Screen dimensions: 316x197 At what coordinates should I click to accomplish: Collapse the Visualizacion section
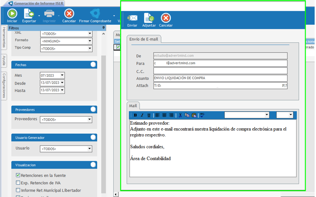(x=93, y=165)
